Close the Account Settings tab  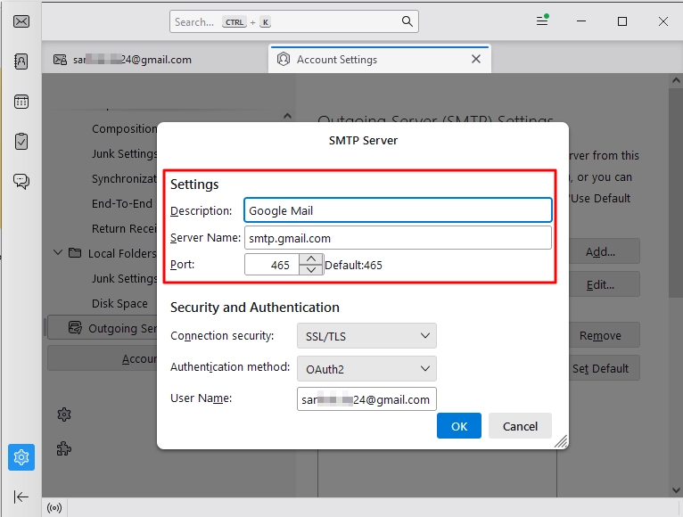pyautogui.click(x=476, y=59)
